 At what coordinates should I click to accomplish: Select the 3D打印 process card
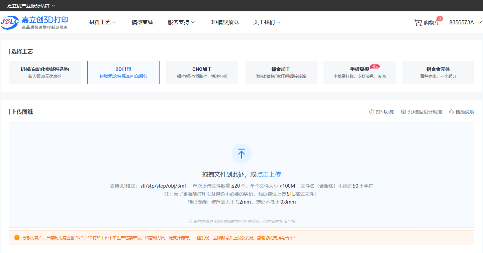pos(123,72)
